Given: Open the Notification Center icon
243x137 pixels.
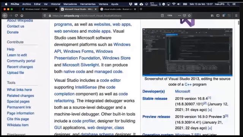Looking at the screenshot, I should 234,4.
